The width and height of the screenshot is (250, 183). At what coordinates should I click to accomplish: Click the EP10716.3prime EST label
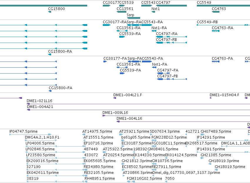click(x=98, y=143)
